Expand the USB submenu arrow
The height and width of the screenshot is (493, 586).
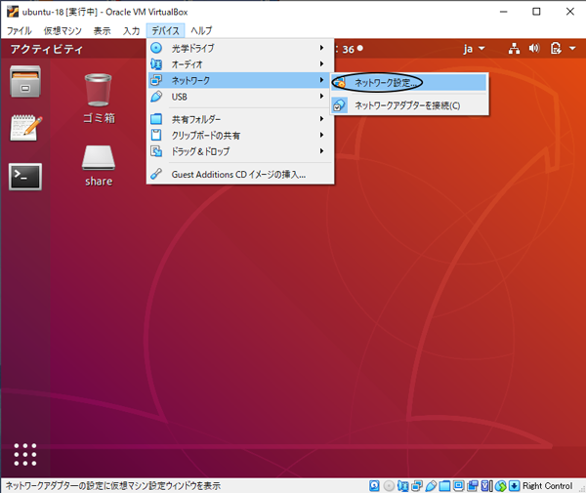[x=321, y=97]
